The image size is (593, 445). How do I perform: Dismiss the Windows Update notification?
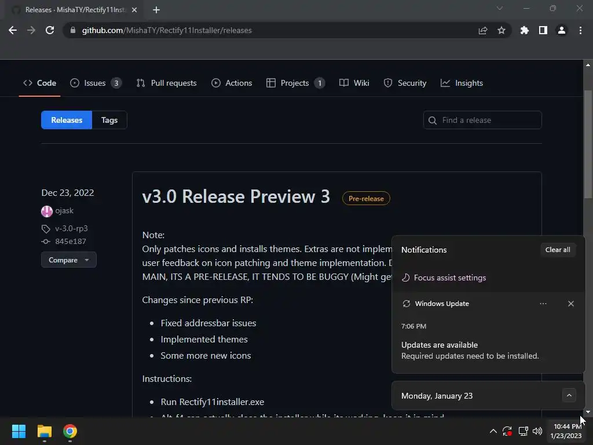click(x=570, y=304)
